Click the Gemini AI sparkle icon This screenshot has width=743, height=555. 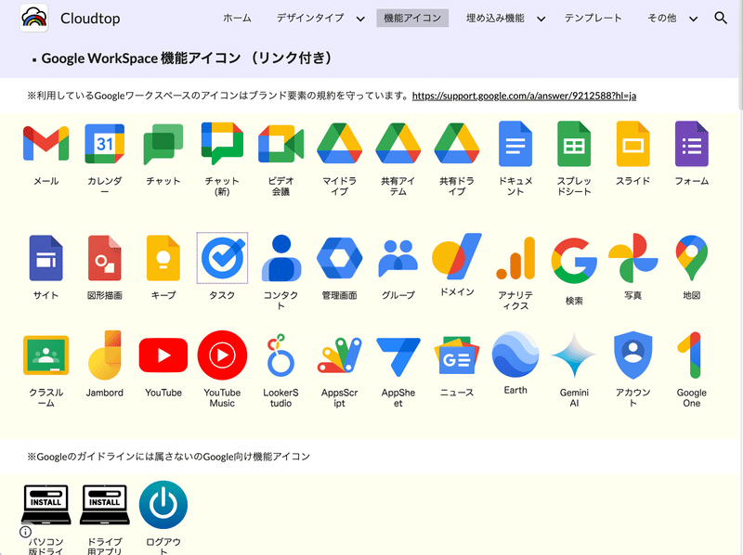pyautogui.click(x=574, y=355)
